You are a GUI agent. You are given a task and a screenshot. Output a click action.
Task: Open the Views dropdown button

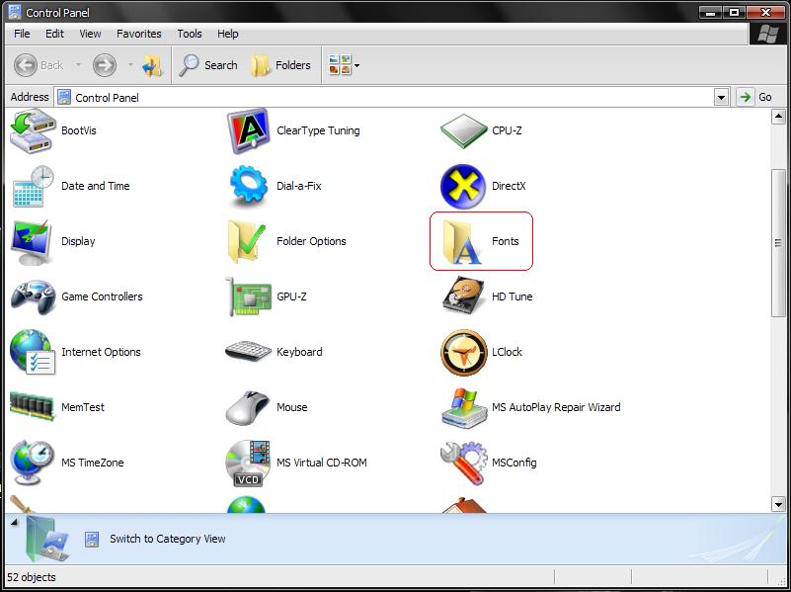344,65
